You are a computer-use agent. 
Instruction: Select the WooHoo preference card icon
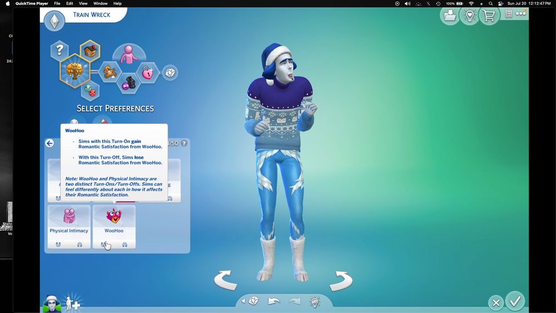coord(114,216)
